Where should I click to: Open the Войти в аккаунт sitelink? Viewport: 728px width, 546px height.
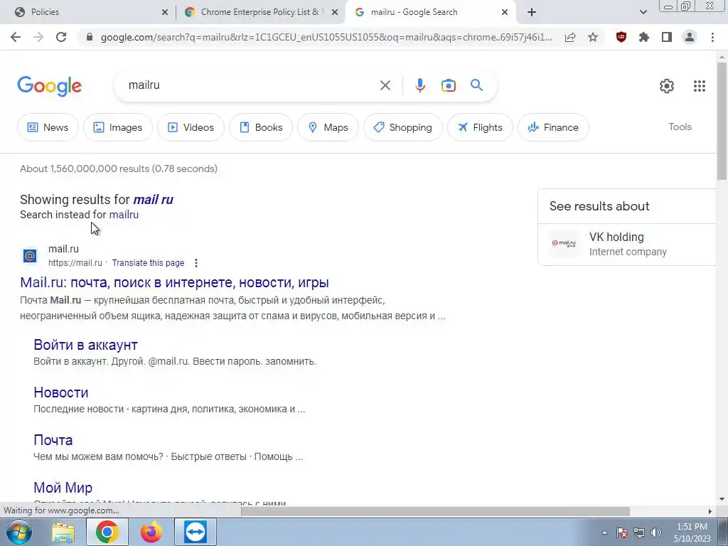point(85,345)
